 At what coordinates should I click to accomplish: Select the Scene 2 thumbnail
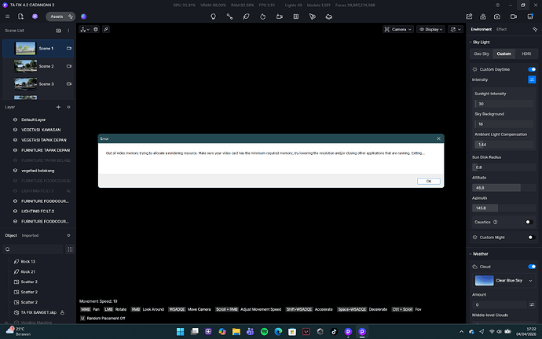click(x=26, y=66)
